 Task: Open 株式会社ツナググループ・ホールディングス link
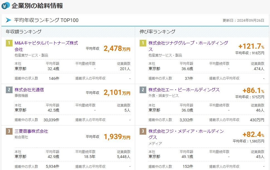[188, 46]
